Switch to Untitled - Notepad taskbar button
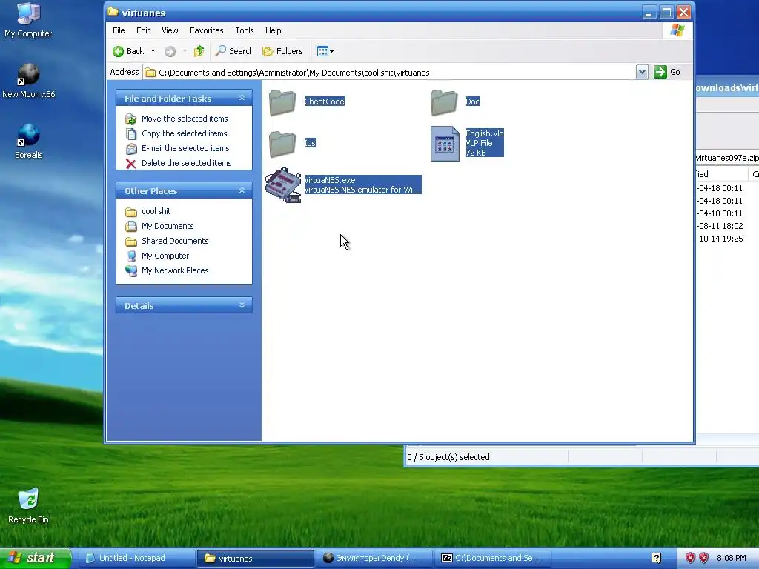Screen dimensions: 759x569 pos(136,559)
